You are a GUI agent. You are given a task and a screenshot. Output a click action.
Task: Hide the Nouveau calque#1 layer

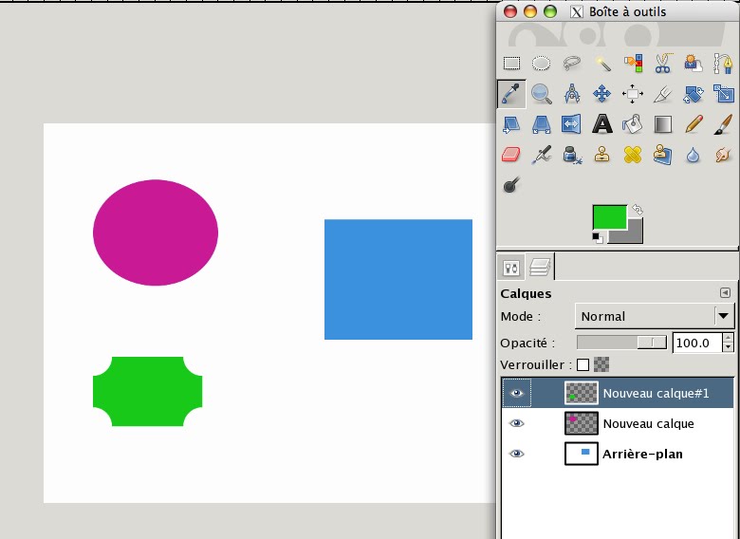pos(517,393)
